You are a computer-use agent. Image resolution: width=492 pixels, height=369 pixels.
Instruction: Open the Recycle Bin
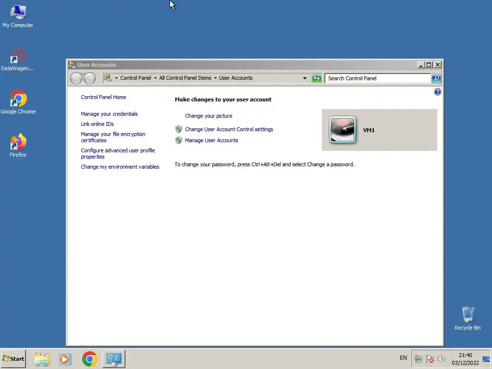(x=467, y=319)
